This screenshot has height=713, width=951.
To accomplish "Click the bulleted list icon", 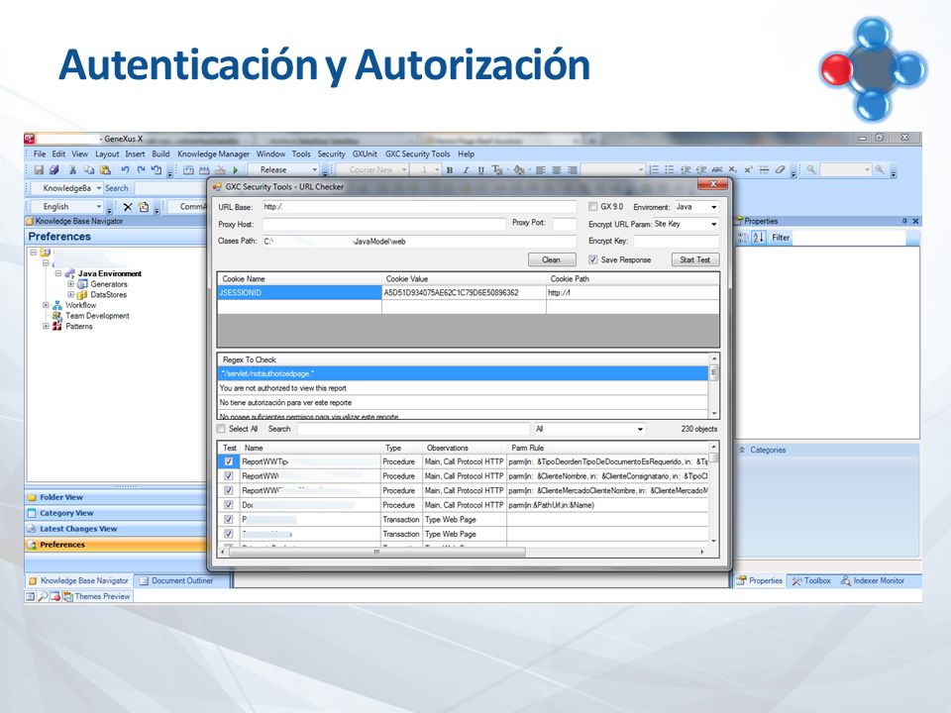I will (670, 170).
